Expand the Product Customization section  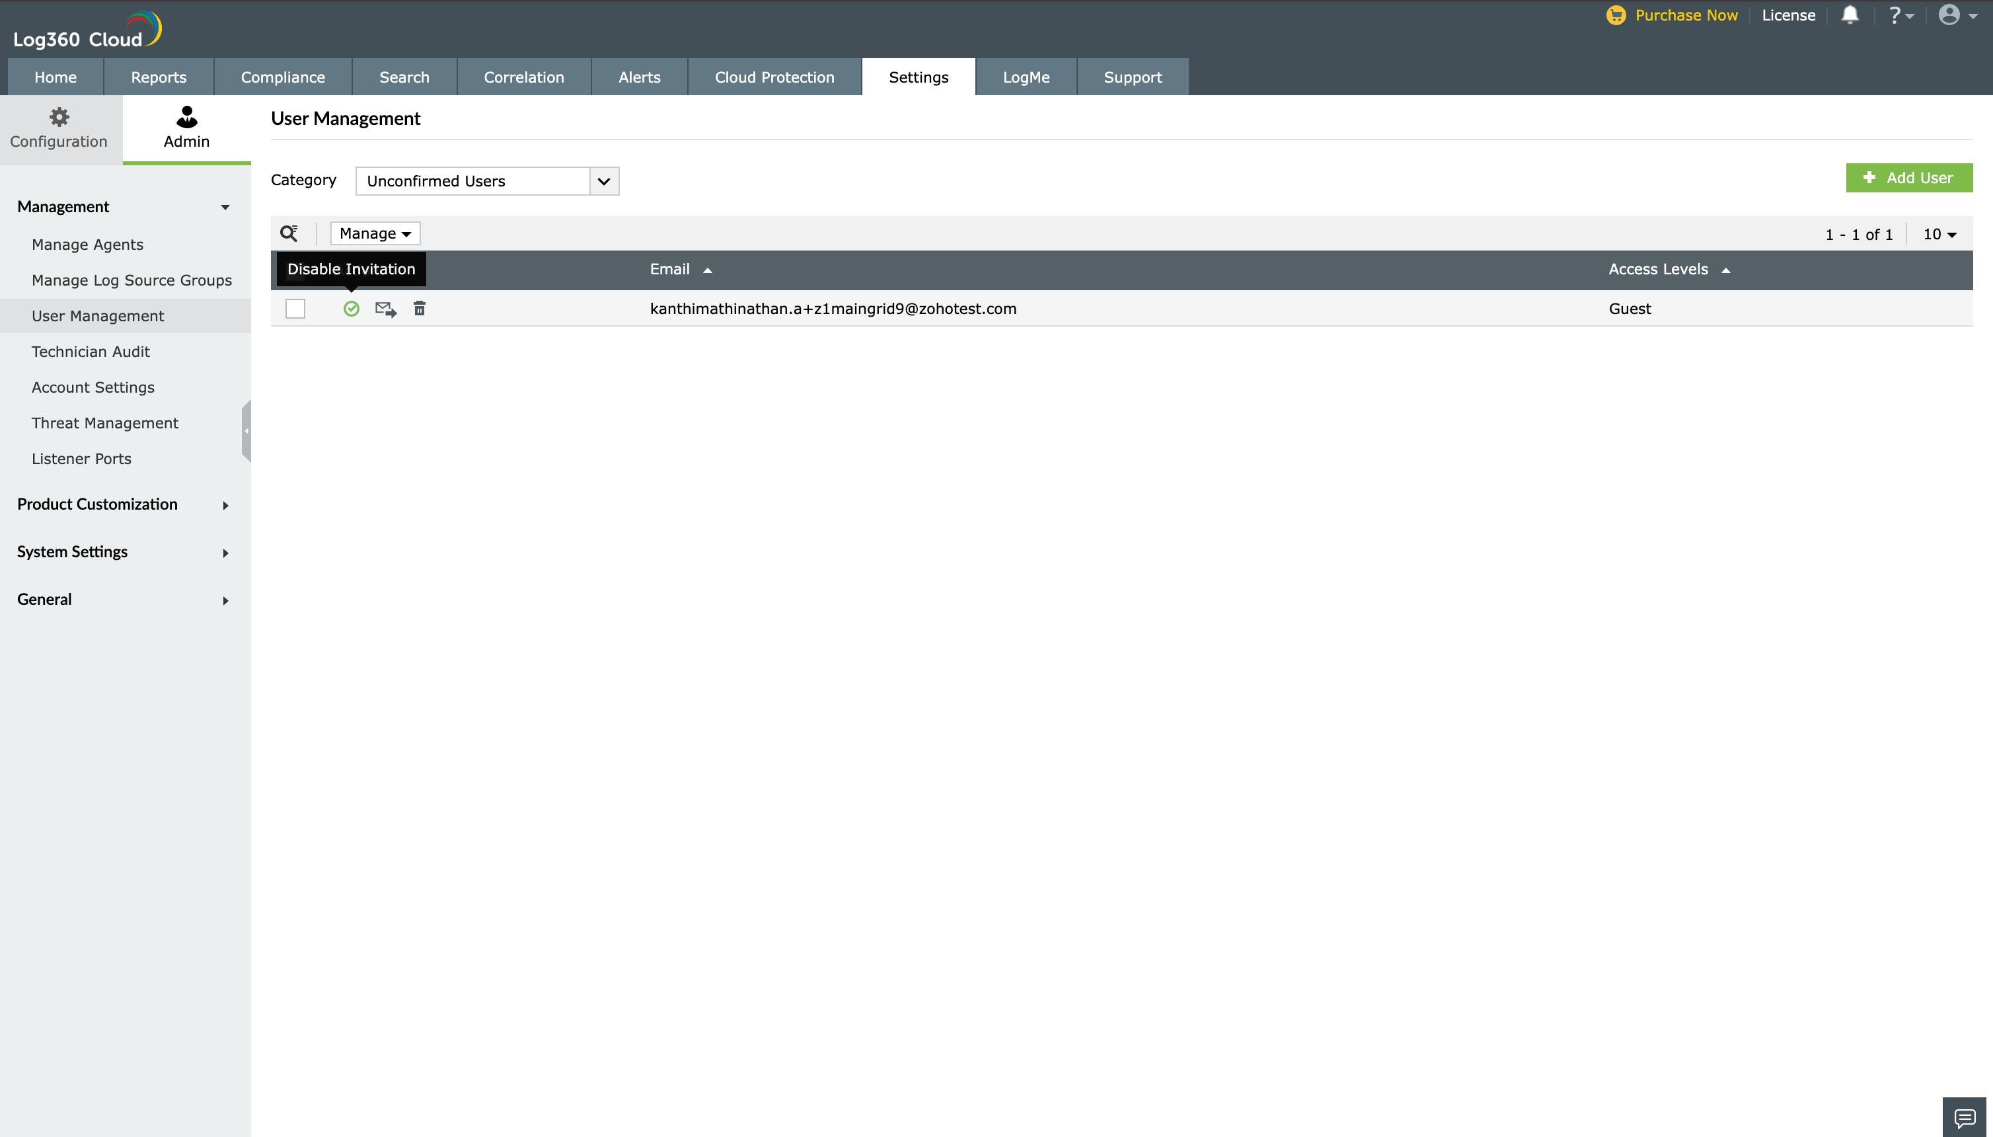(x=124, y=504)
